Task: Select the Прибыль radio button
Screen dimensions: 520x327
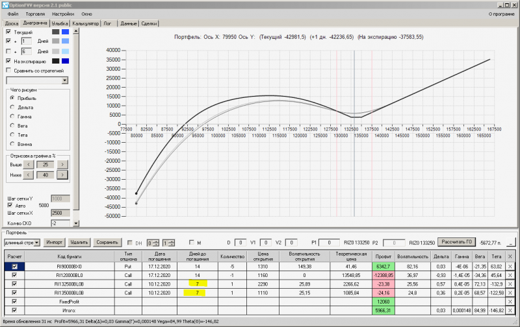Action: (12, 98)
